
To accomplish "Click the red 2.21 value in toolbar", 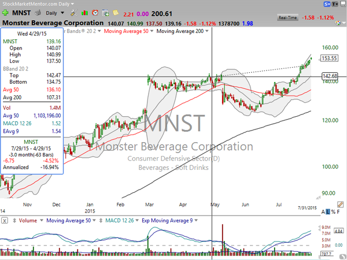I will 128,14.
